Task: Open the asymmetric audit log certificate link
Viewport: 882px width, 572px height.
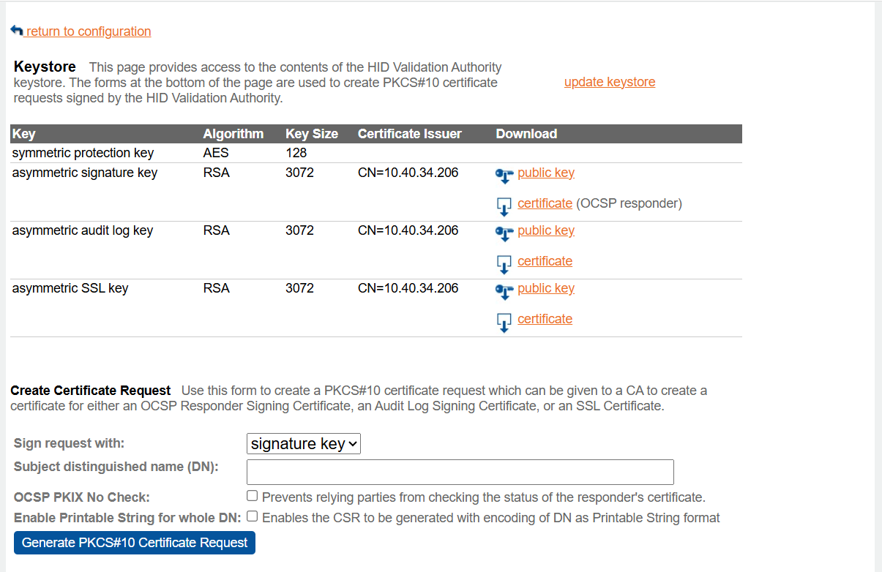Action: 545,261
